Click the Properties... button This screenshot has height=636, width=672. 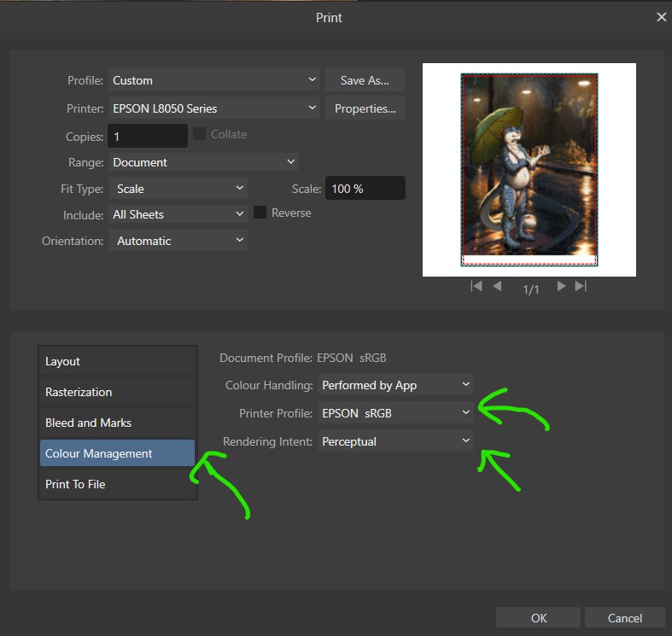coord(365,108)
